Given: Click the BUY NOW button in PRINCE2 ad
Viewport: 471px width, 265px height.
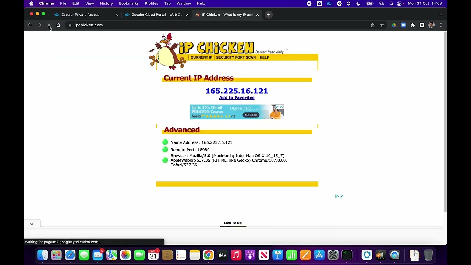Looking at the screenshot, I should (x=251, y=115).
